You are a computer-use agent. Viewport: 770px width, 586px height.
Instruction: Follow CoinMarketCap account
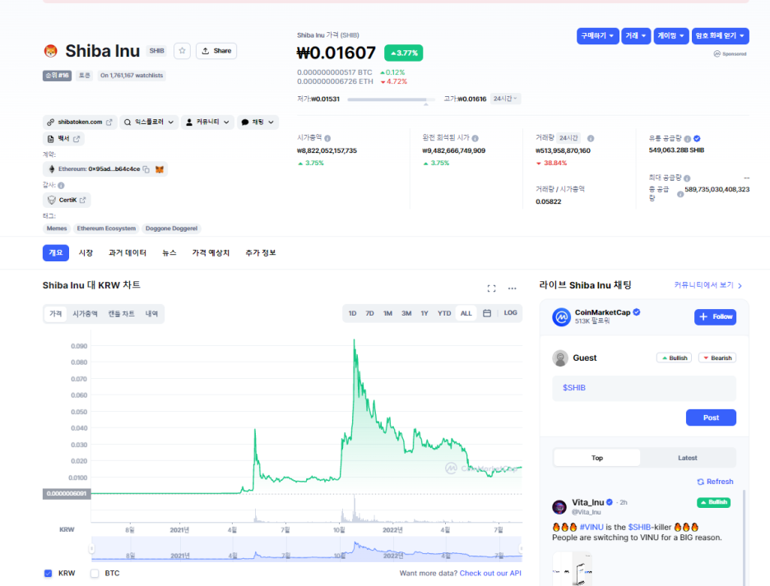715,316
